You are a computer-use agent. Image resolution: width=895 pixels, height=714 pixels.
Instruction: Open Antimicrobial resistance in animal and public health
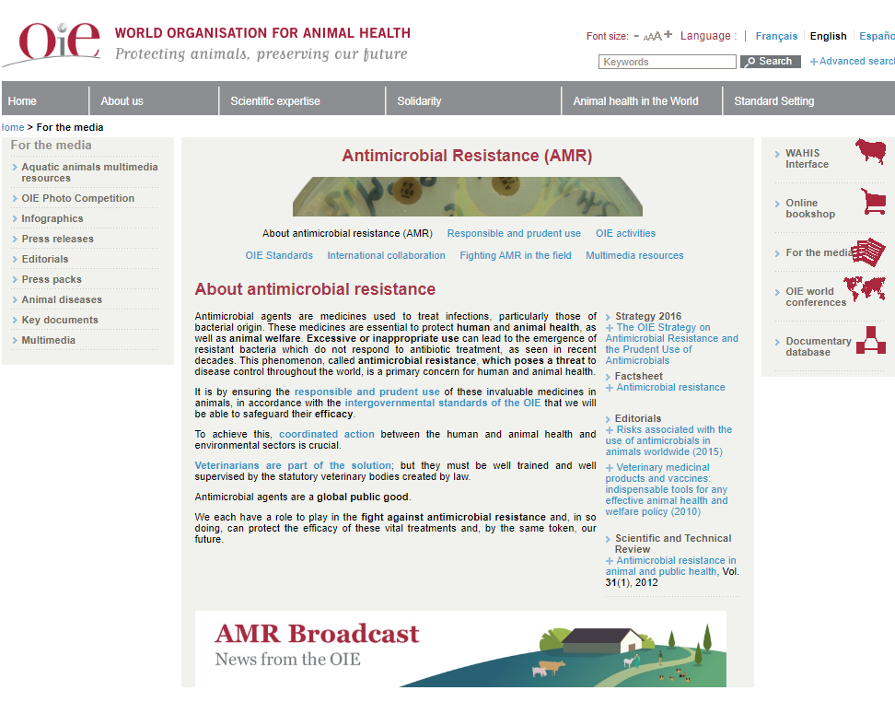coord(670,566)
